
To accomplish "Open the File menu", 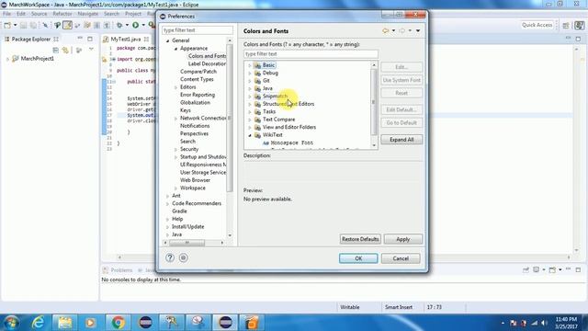I will [6, 14].
